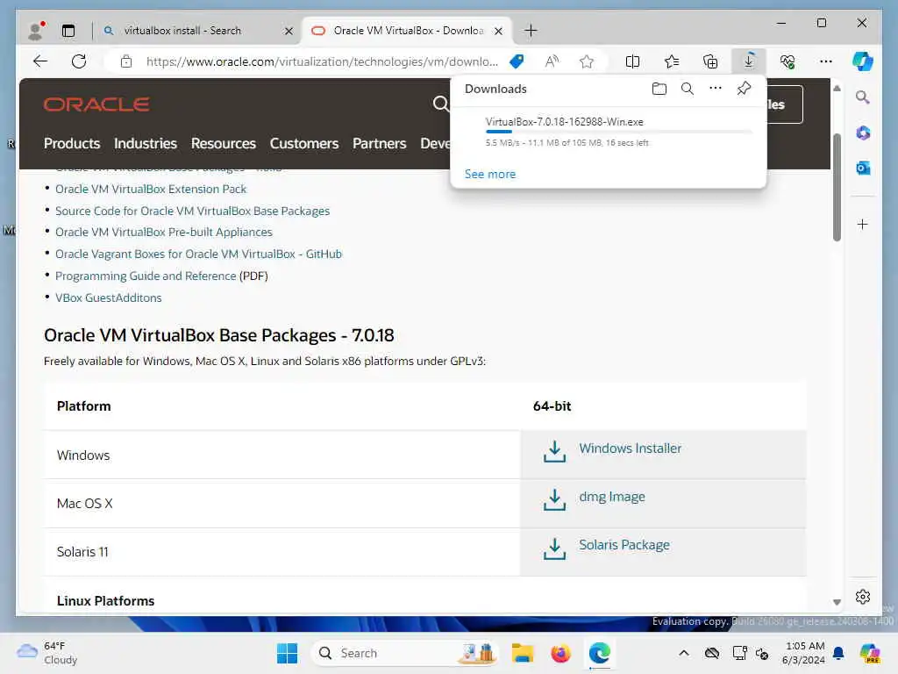The width and height of the screenshot is (898, 674).
Task: Add this page to favorites star
Action: point(587,61)
